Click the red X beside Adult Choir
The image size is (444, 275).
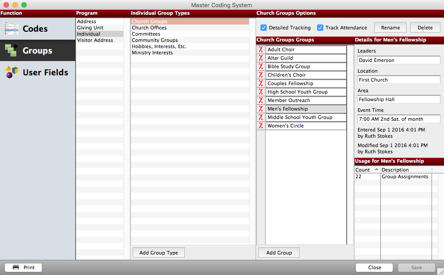coord(260,49)
